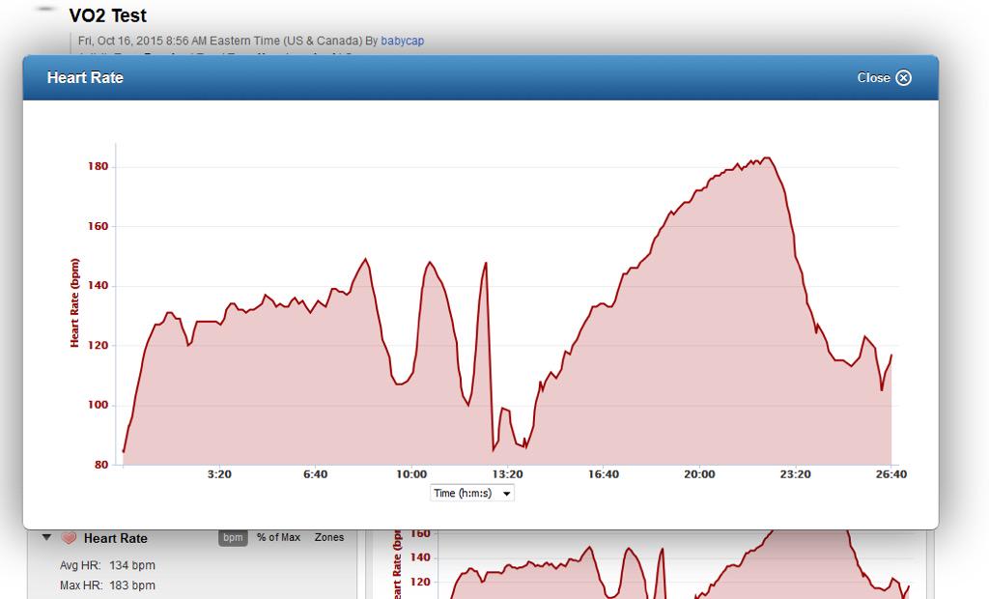Click the 3:20 x-axis time label
The image size is (989, 599).
219,474
